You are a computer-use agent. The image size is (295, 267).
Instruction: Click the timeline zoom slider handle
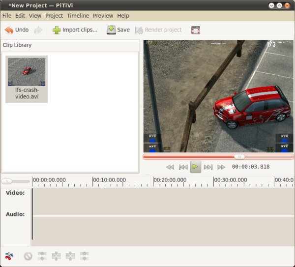pyautogui.click(x=6, y=181)
